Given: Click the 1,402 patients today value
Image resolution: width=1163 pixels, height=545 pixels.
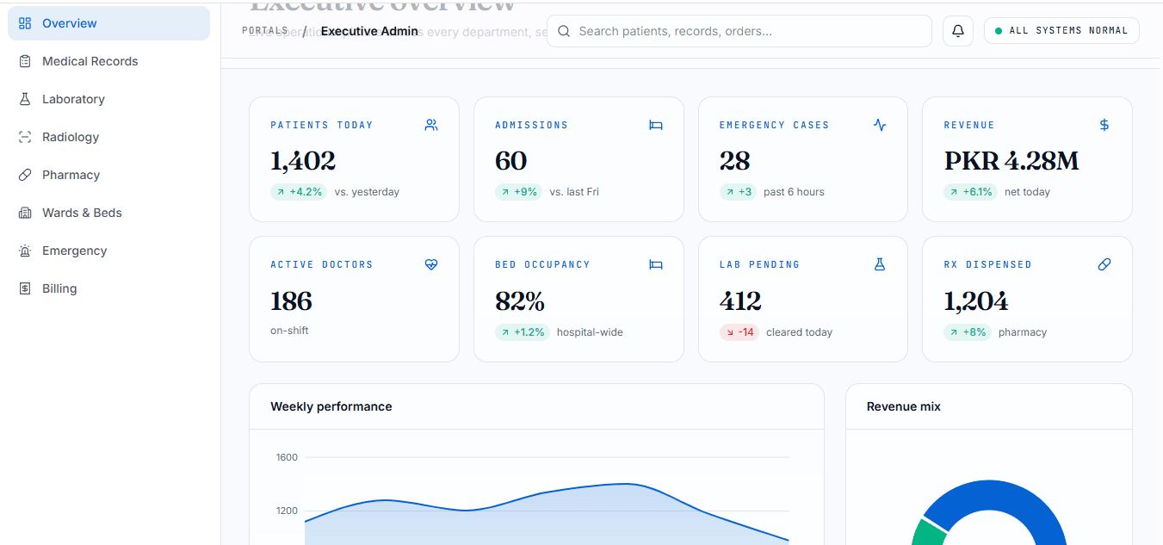Looking at the screenshot, I should [x=303, y=161].
